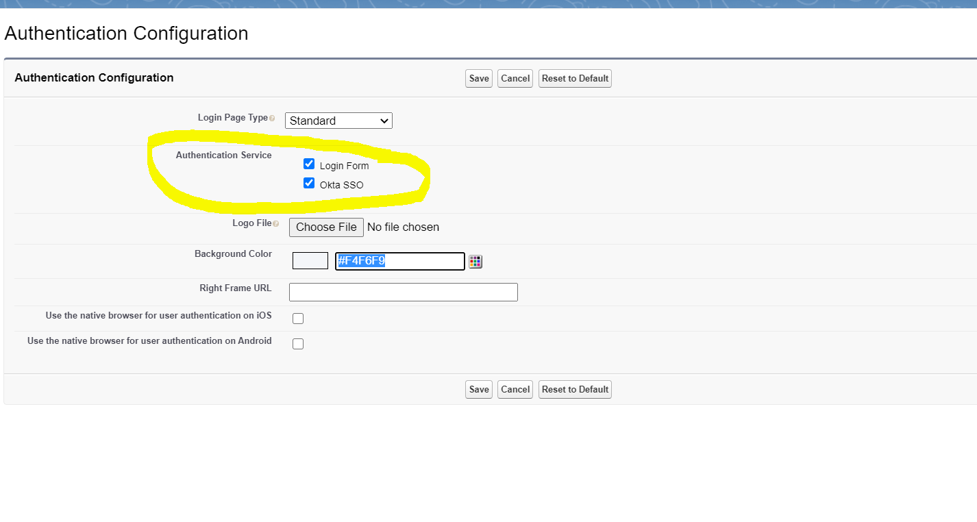Image resolution: width=977 pixels, height=522 pixels.
Task: Disable the Okta SSO authentication service
Action: click(309, 183)
